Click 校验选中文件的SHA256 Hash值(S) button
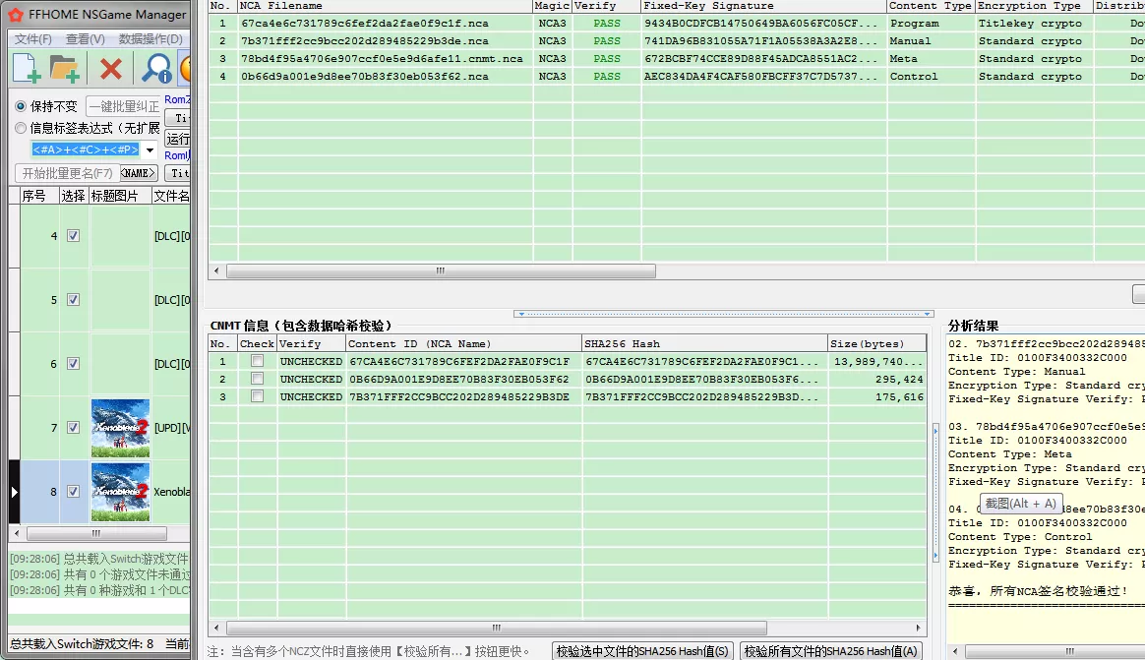 coord(642,651)
